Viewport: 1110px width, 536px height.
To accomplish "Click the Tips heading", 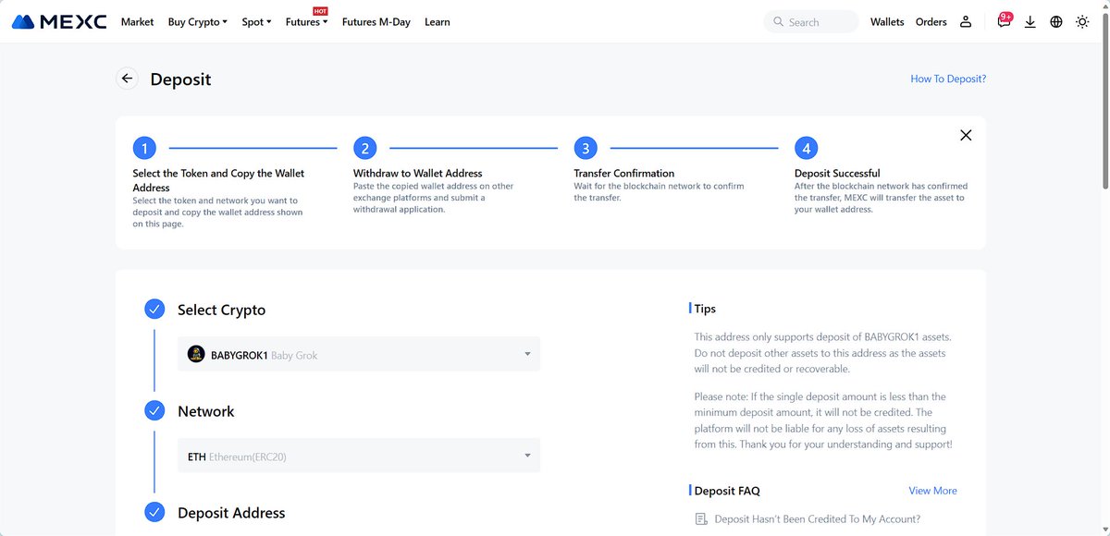I will [x=705, y=309].
